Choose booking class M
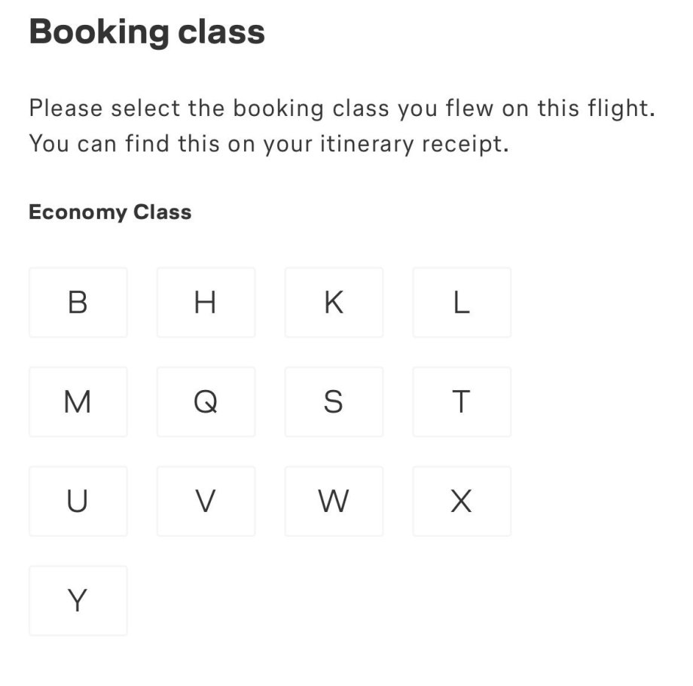The image size is (693, 686). point(78,401)
